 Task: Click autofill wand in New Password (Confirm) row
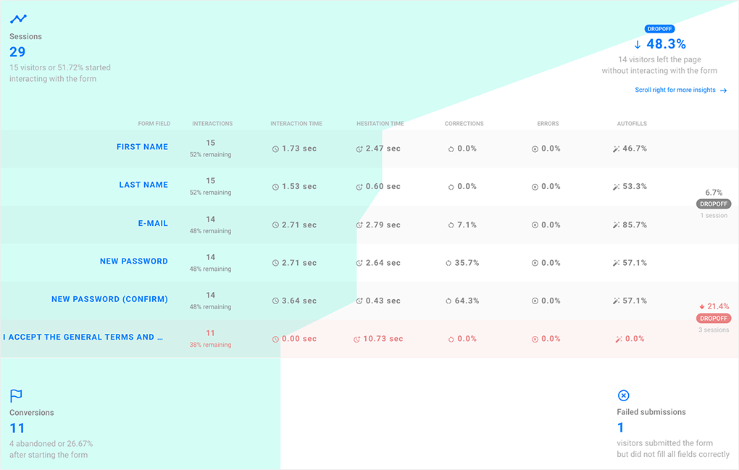pyautogui.click(x=616, y=301)
